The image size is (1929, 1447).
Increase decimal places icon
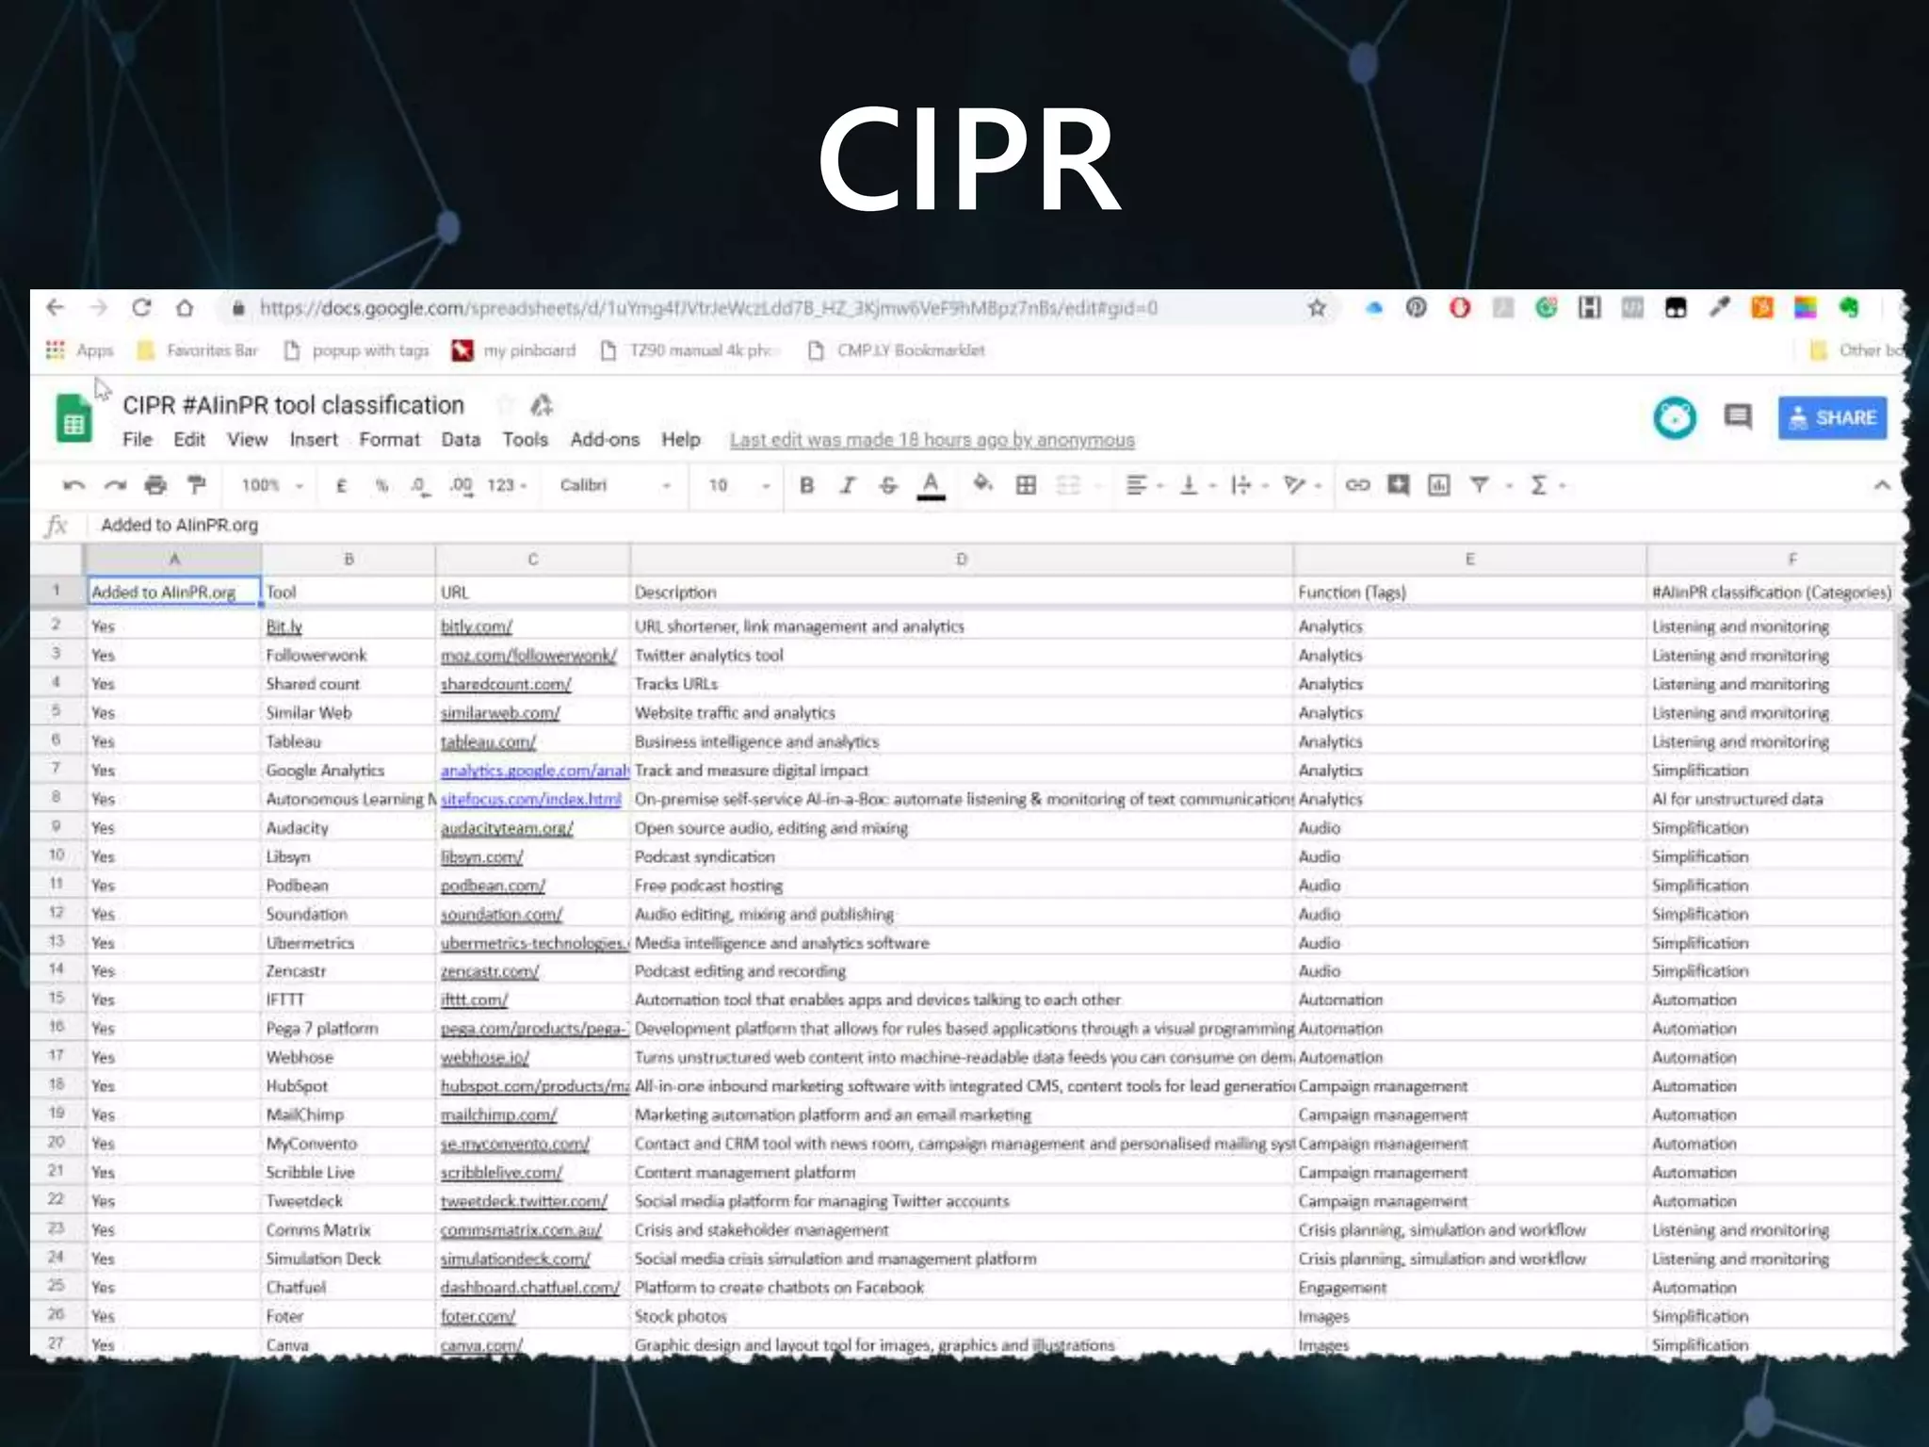click(461, 485)
